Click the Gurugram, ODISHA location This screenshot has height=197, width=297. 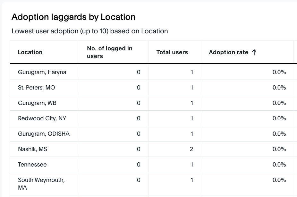tap(44, 134)
